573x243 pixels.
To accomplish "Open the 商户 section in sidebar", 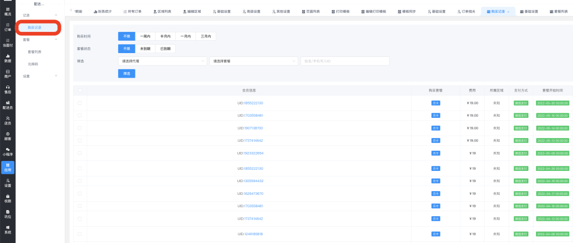I will [7, 74].
